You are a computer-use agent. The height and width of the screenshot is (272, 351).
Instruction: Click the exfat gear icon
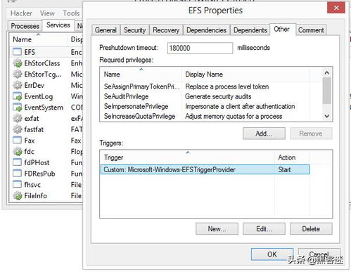click(x=18, y=118)
